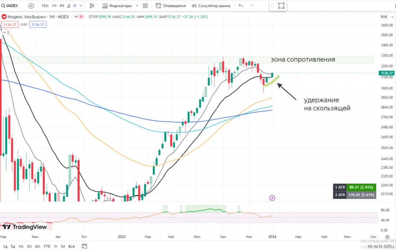Screen dimensions: 396x251
Task: Click the add symbol plus icon
Action: click(x=31, y=5)
